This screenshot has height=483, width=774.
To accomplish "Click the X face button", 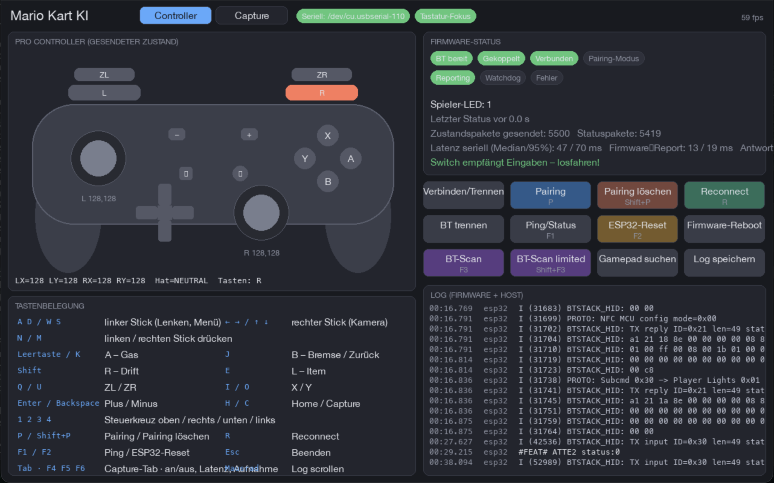I will (328, 135).
